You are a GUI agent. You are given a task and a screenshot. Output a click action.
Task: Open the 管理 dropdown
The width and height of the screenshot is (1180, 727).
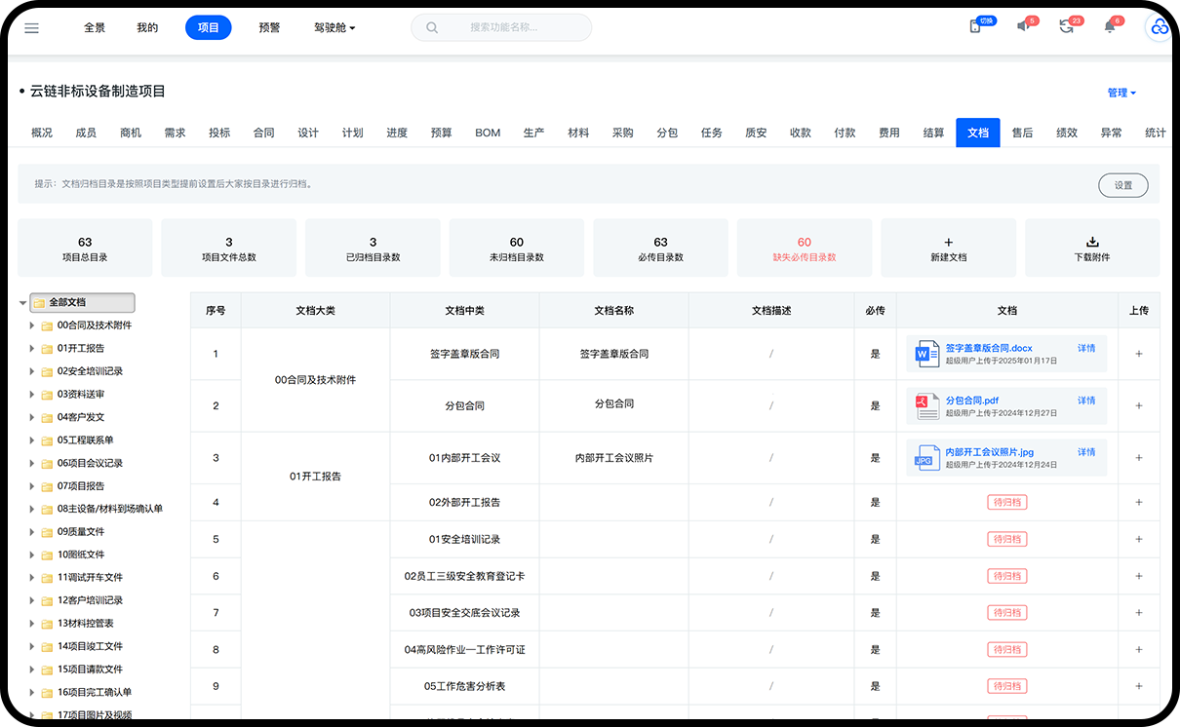[x=1121, y=93]
